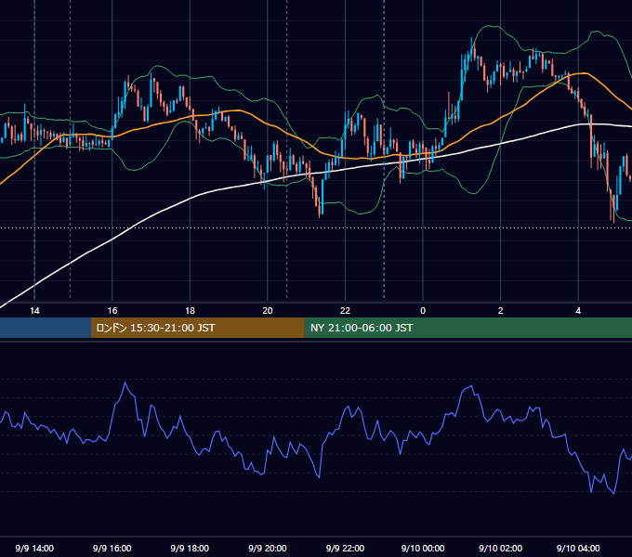Click the 22 hour label on price chart axis
632x557 pixels.
(x=345, y=311)
